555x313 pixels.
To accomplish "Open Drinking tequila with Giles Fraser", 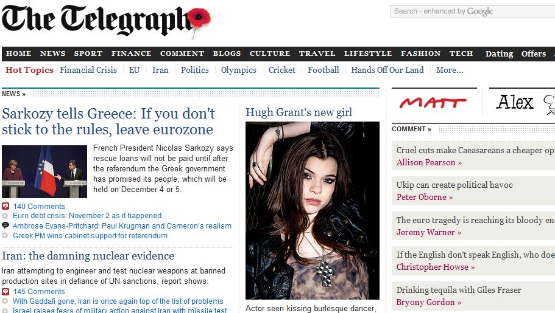I will coord(459,291).
